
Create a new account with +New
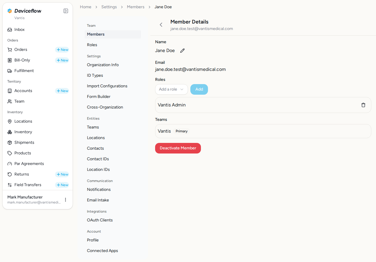coord(62,91)
